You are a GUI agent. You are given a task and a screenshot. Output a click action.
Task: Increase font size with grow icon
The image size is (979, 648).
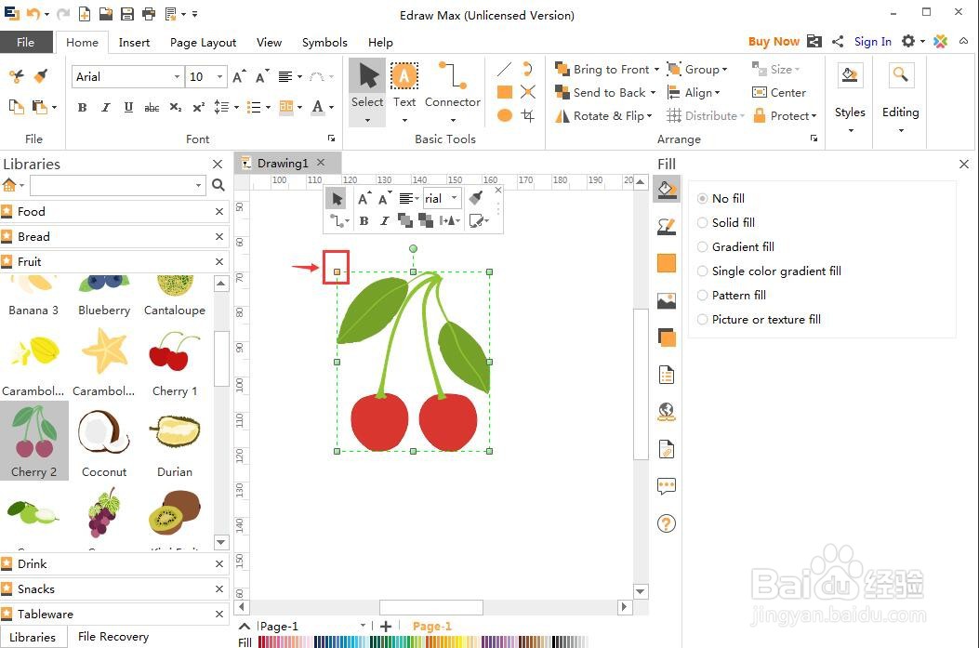point(239,76)
